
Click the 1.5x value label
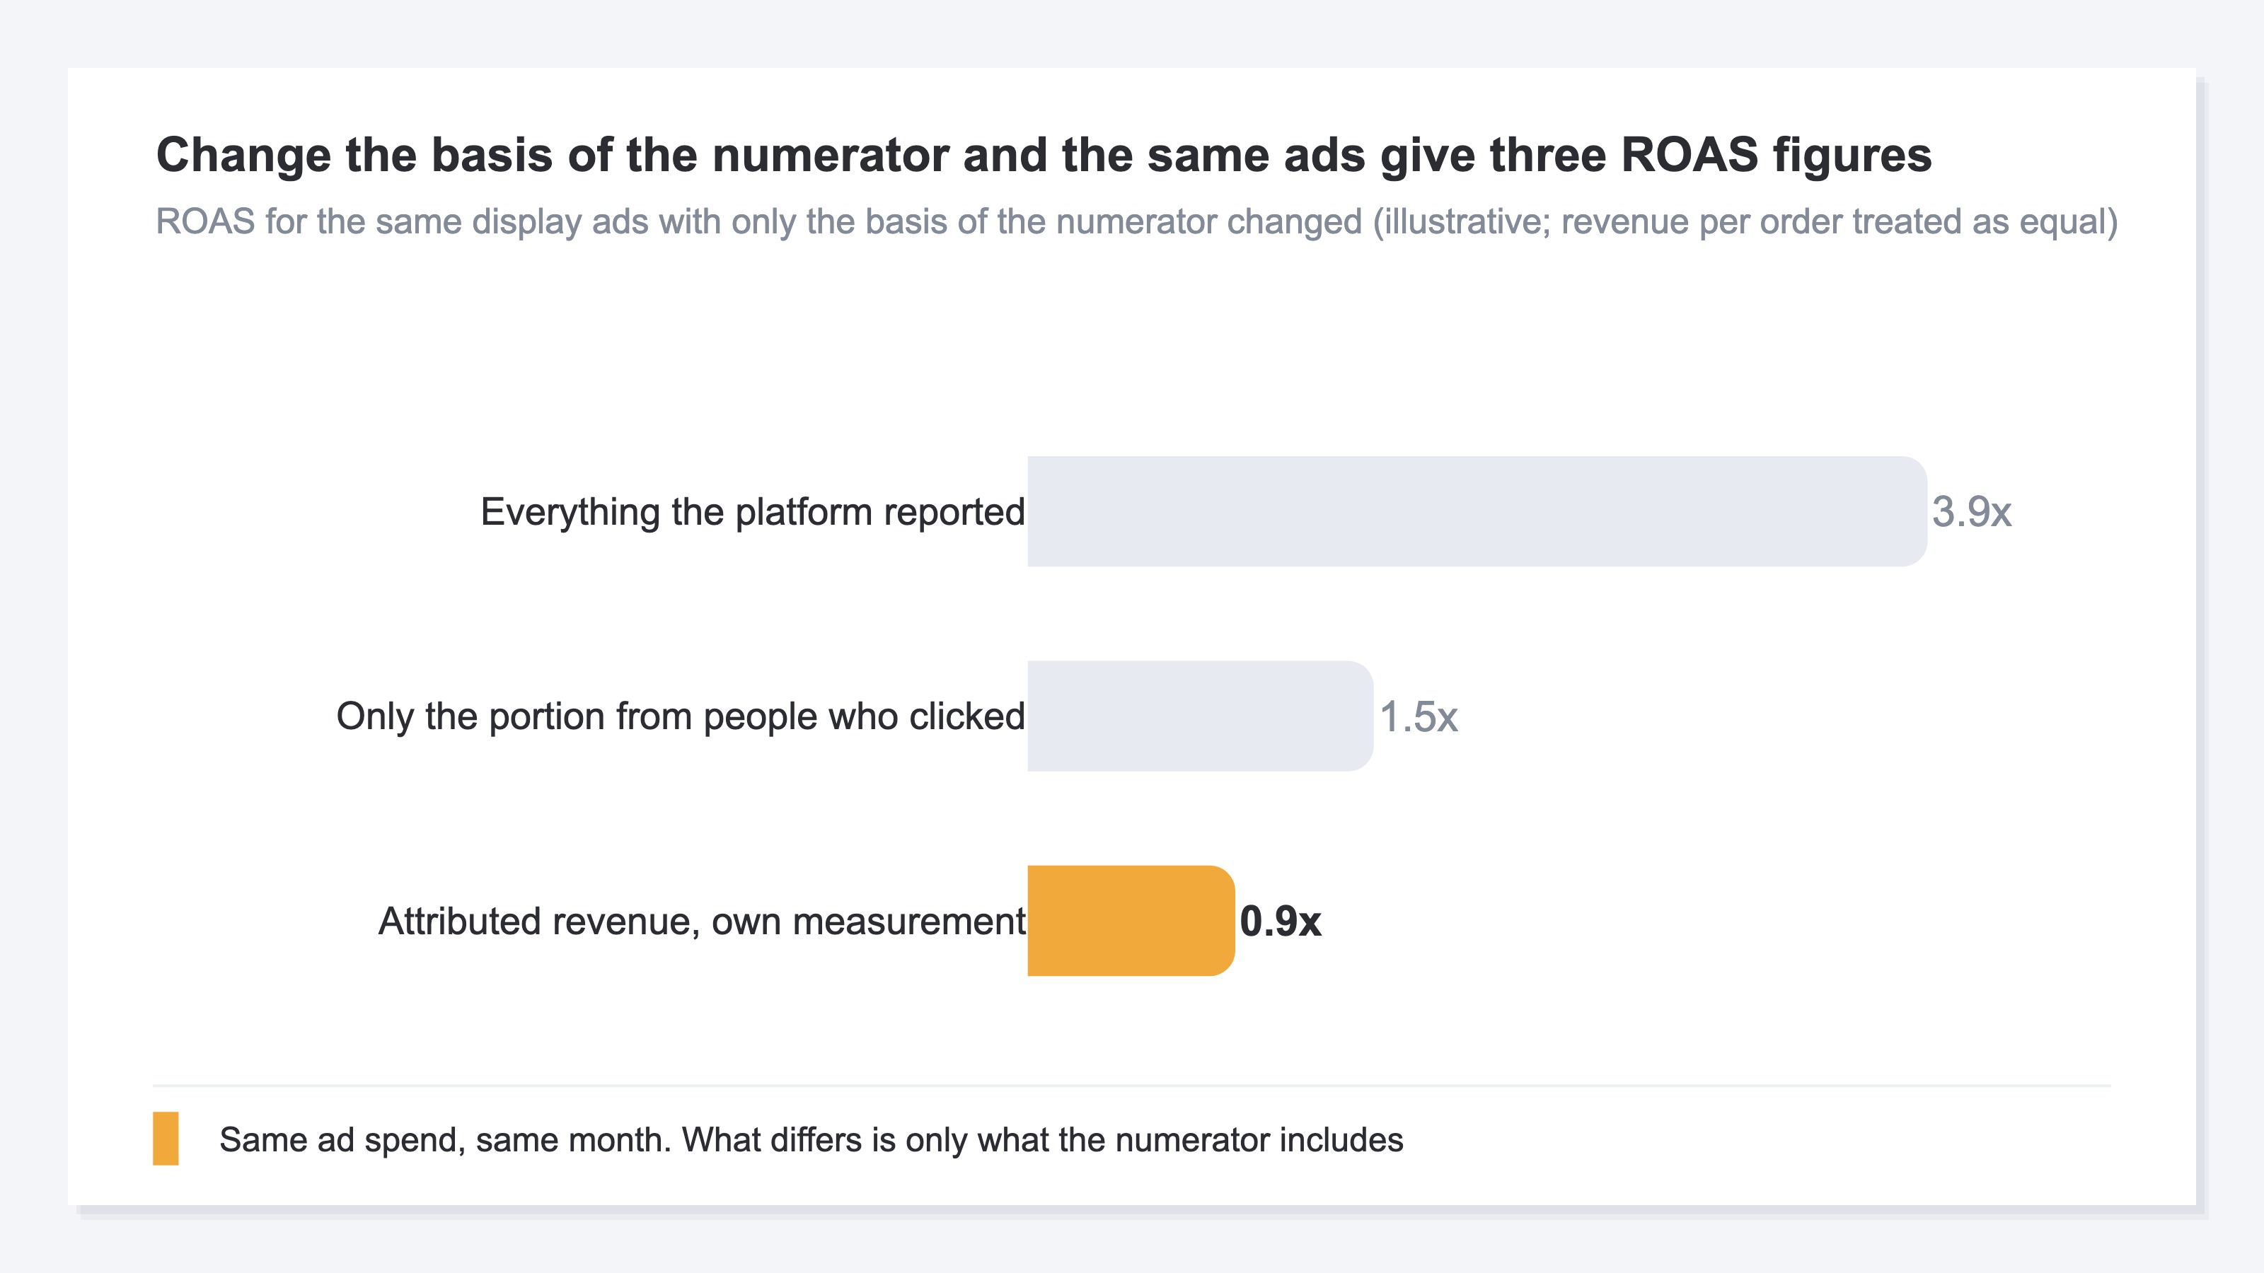coord(1419,716)
